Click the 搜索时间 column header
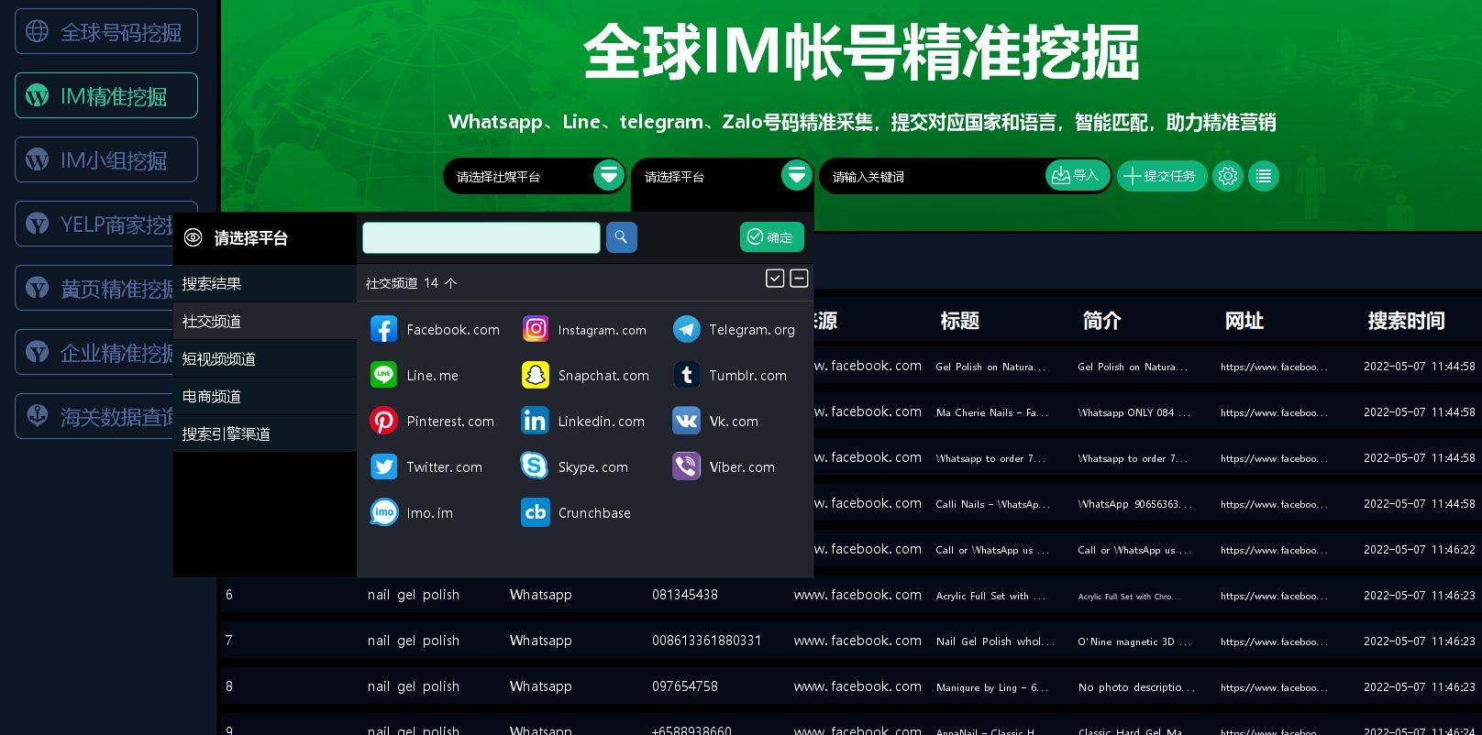Screen dimensions: 1482x735 click(x=1406, y=321)
